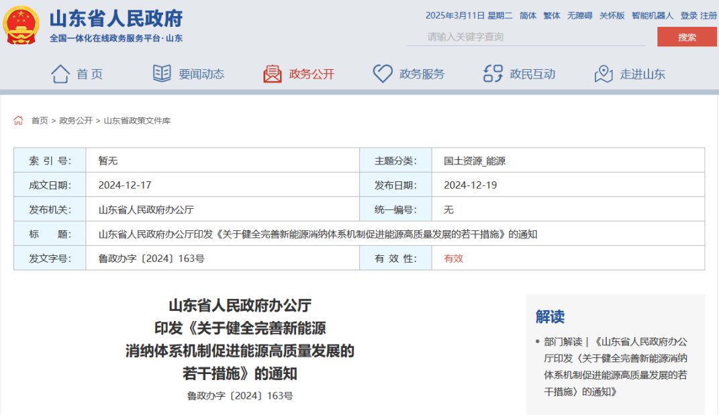719x415 pixels.
Task: Click the 无 unified number cell
Action: (x=568, y=210)
